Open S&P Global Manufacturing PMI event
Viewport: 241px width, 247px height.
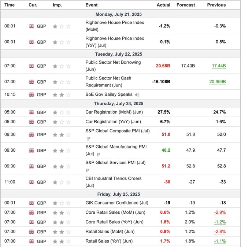pos(116,150)
